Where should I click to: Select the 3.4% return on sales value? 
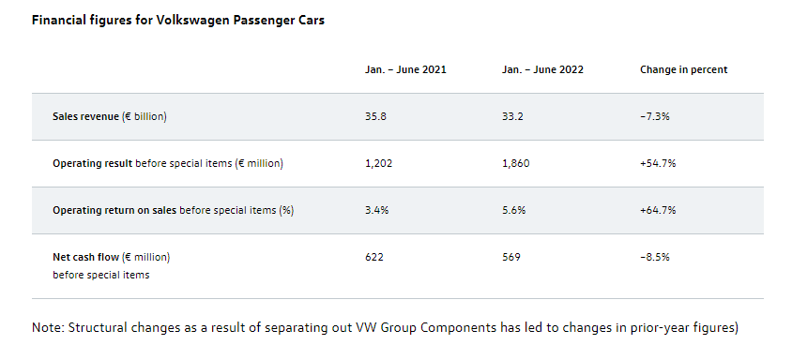[x=377, y=211]
